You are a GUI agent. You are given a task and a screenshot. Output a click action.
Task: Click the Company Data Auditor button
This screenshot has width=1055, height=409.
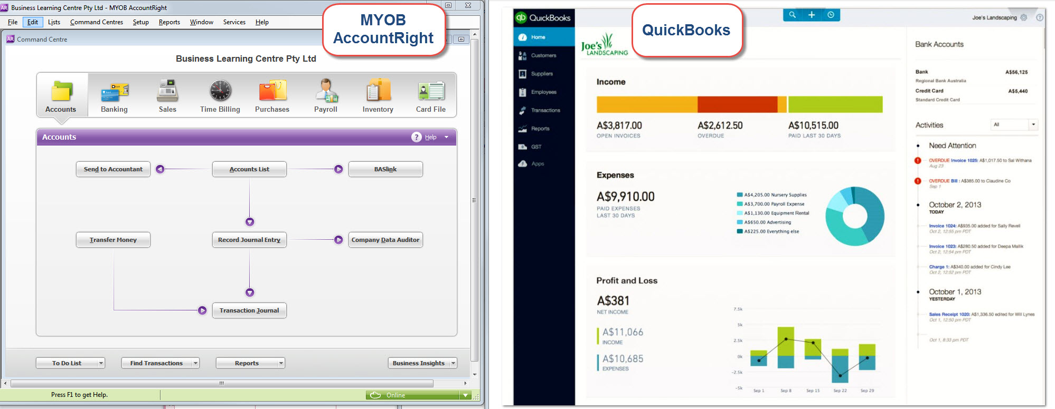[x=385, y=240]
